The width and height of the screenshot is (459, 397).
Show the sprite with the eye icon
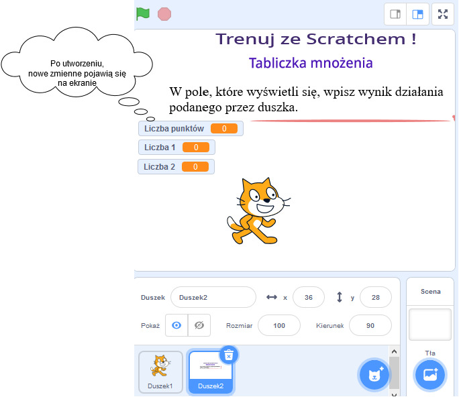tap(176, 325)
